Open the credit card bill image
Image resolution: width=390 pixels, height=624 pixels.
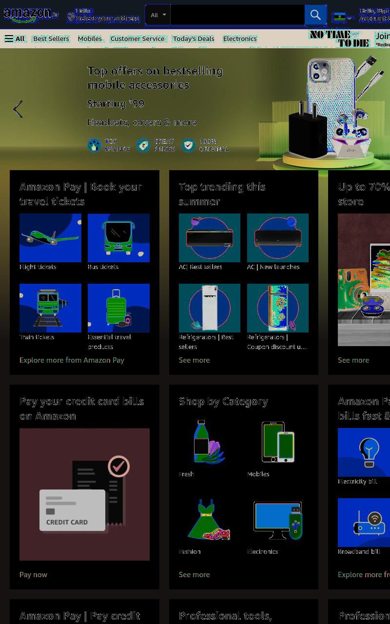point(84,494)
